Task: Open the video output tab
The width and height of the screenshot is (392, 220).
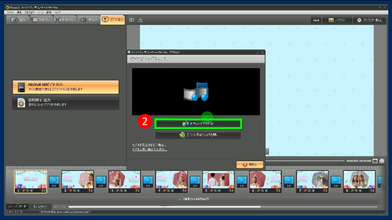Action: pyautogui.click(x=112, y=20)
